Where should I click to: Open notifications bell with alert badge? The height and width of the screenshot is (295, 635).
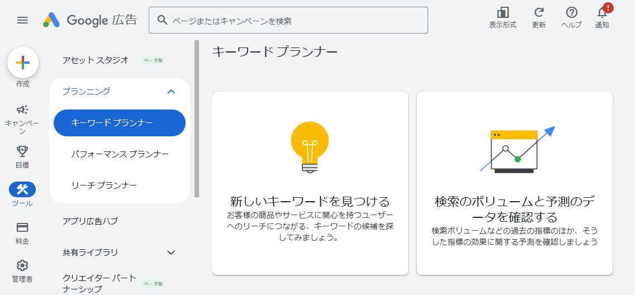[x=602, y=13]
